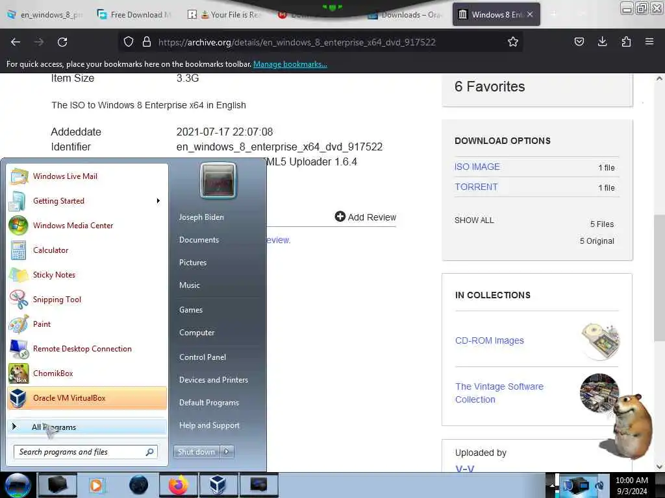Viewport: 665px width, 498px height.
Task: Click scrollbar up arrow
Action: [x=659, y=78]
